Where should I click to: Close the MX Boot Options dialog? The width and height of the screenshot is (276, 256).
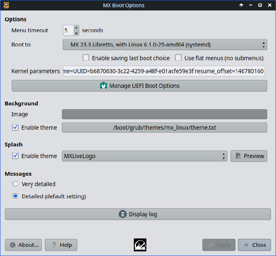(254, 245)
